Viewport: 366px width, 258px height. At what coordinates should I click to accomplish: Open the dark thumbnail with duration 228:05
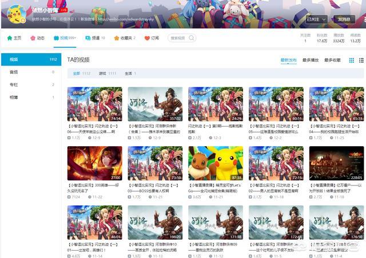coord(337,163)
